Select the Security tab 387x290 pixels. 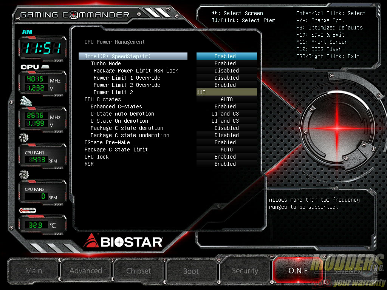(x=245, y=271)
